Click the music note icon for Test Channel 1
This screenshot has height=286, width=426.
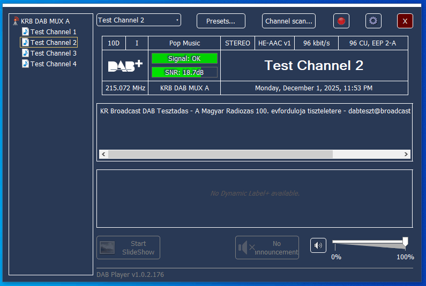(25, 32)
